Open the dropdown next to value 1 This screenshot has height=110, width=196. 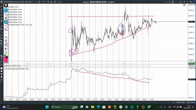pyautogui.click(x=37, y=2)
